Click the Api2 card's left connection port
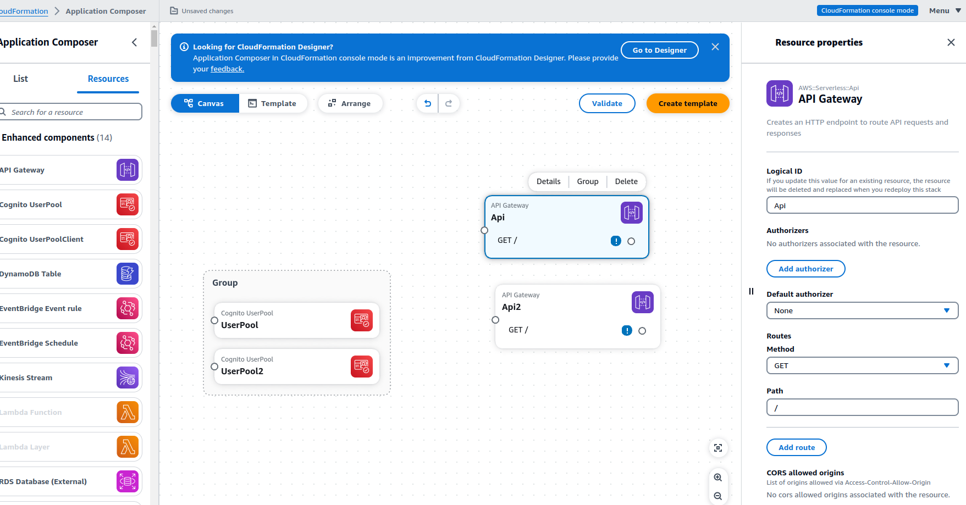 pos(495,320)
